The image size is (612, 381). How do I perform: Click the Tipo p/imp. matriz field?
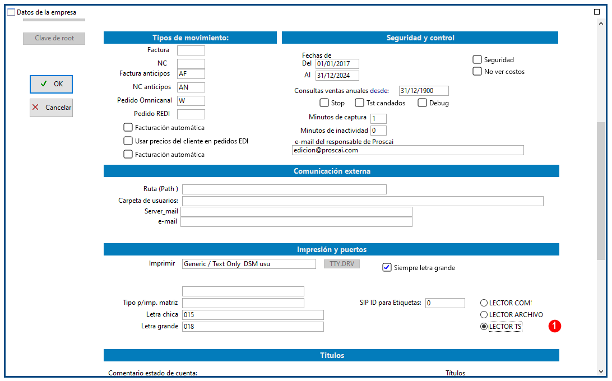pos(243,303)
